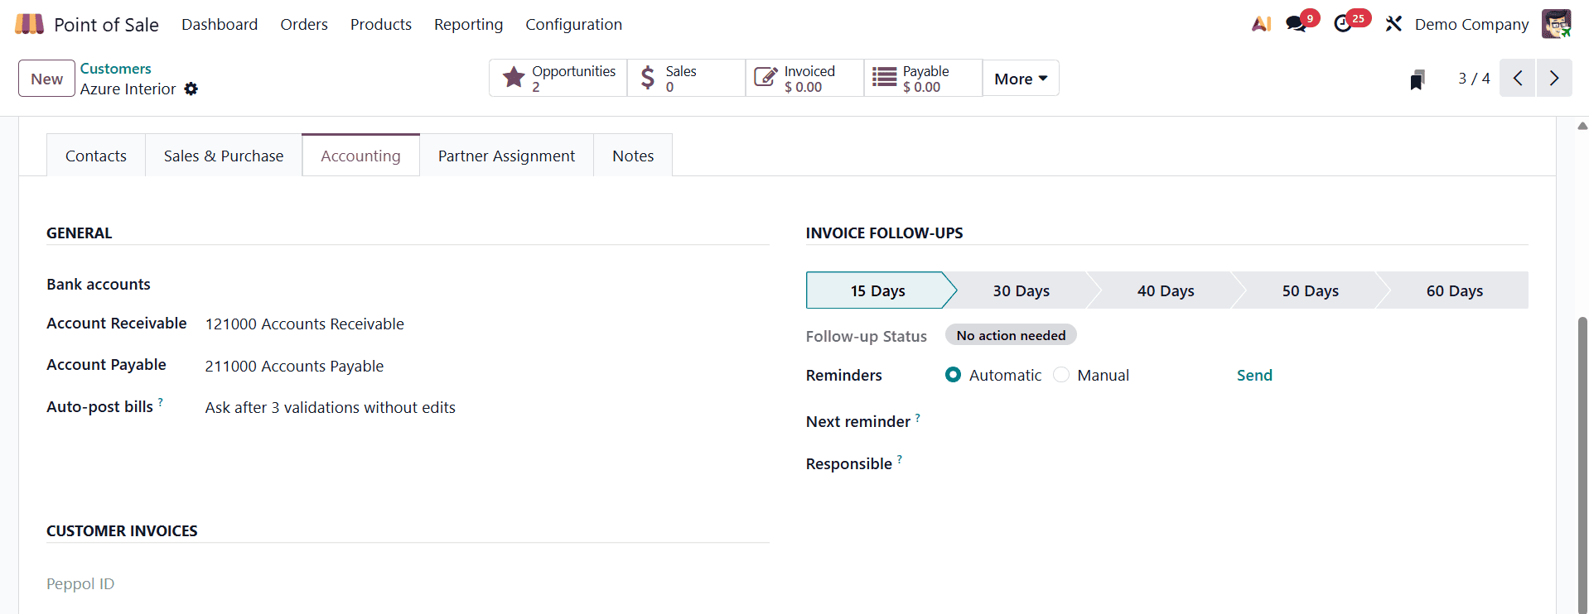Switch to the Partner Assignment tab

click(x=506, y=156)
